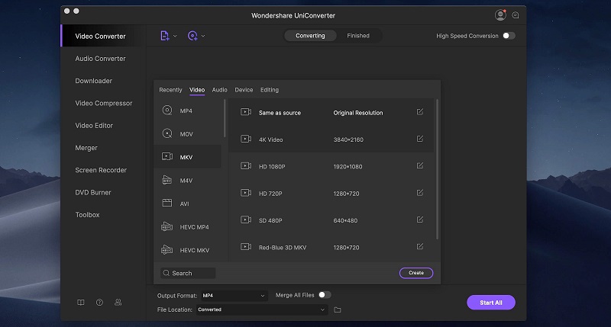Select the AVI format icon
The image size is (611, 327).
[x=166, y=203]
